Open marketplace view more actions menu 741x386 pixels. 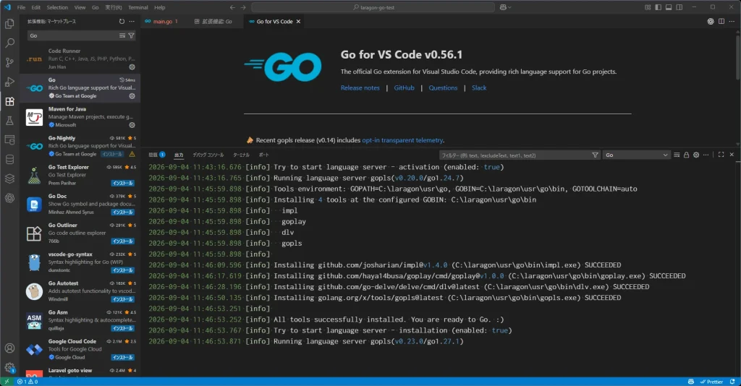(x=132, y=21)
